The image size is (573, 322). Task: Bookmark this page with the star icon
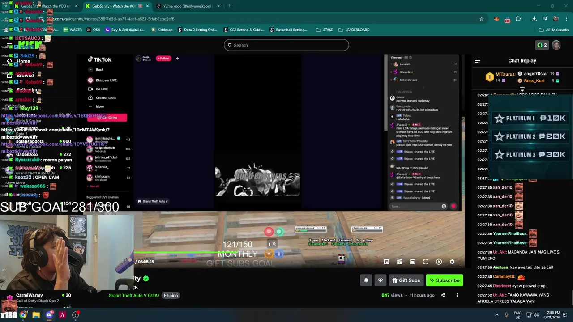click(x=482, y=19)
